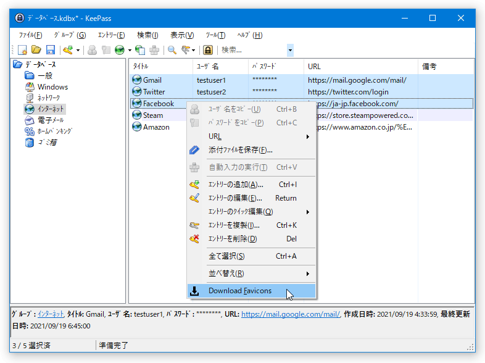Choose エントリーの編集(E)... from context menu

(252, 198)
